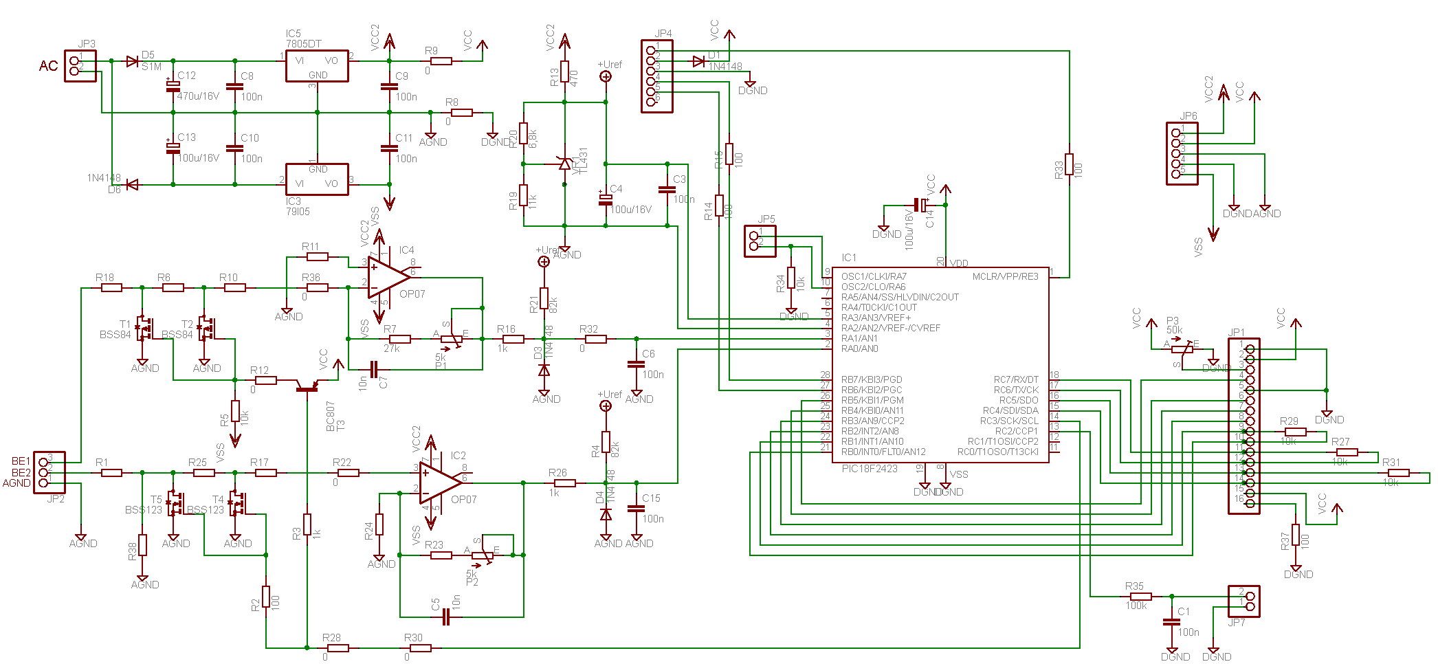Click the S1M diode value label
Screen dimensions: 1438x664
pos(151,67)
